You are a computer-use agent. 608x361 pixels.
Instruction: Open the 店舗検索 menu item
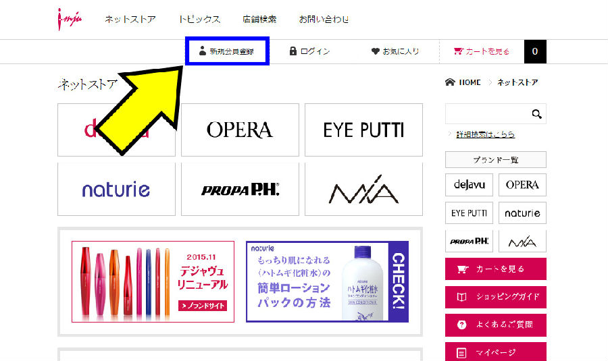click(259, 19)
